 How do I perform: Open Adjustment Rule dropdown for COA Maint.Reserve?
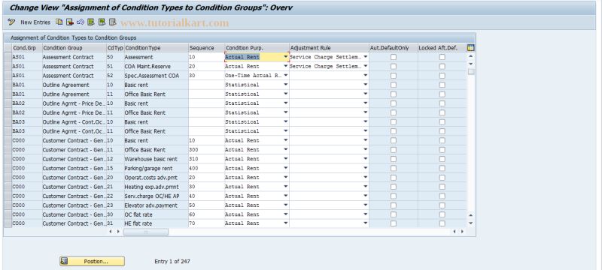coord(365,66)
